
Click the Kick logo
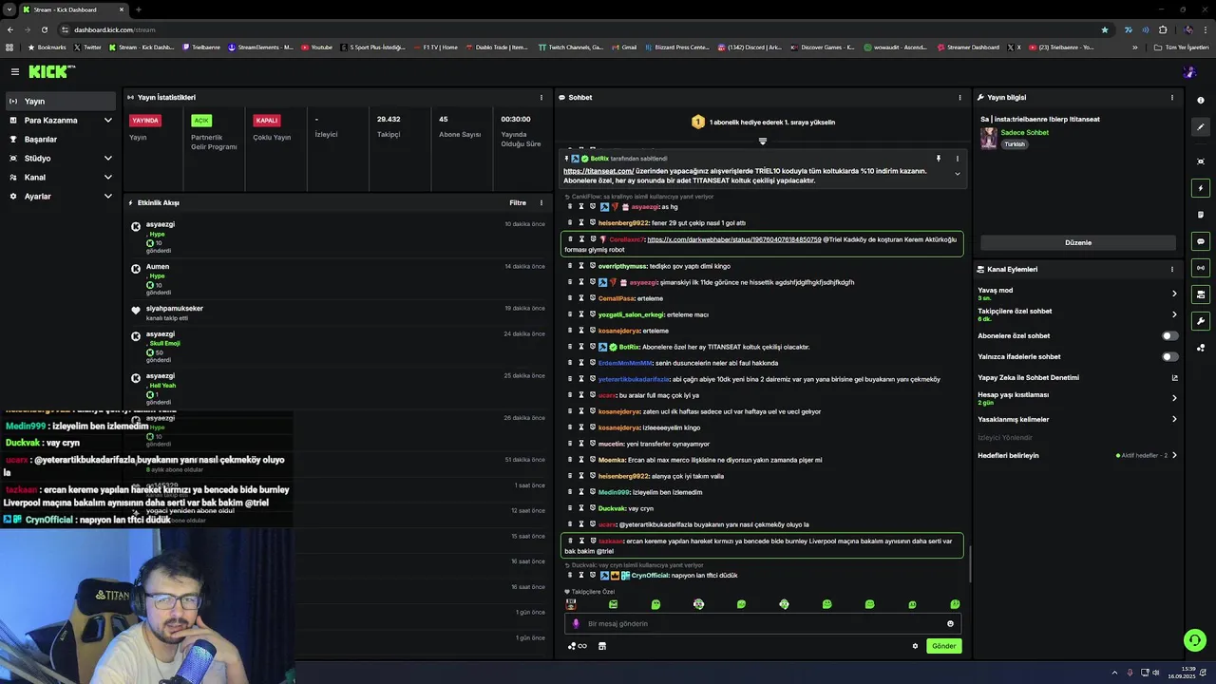click(x=50, y=71)
